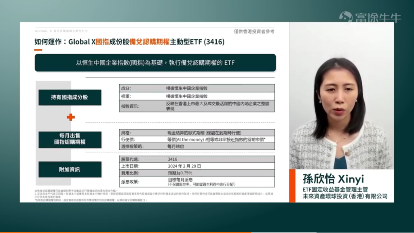Click the speaker name 孫欣怡 Xinyi

pos(333,179)
